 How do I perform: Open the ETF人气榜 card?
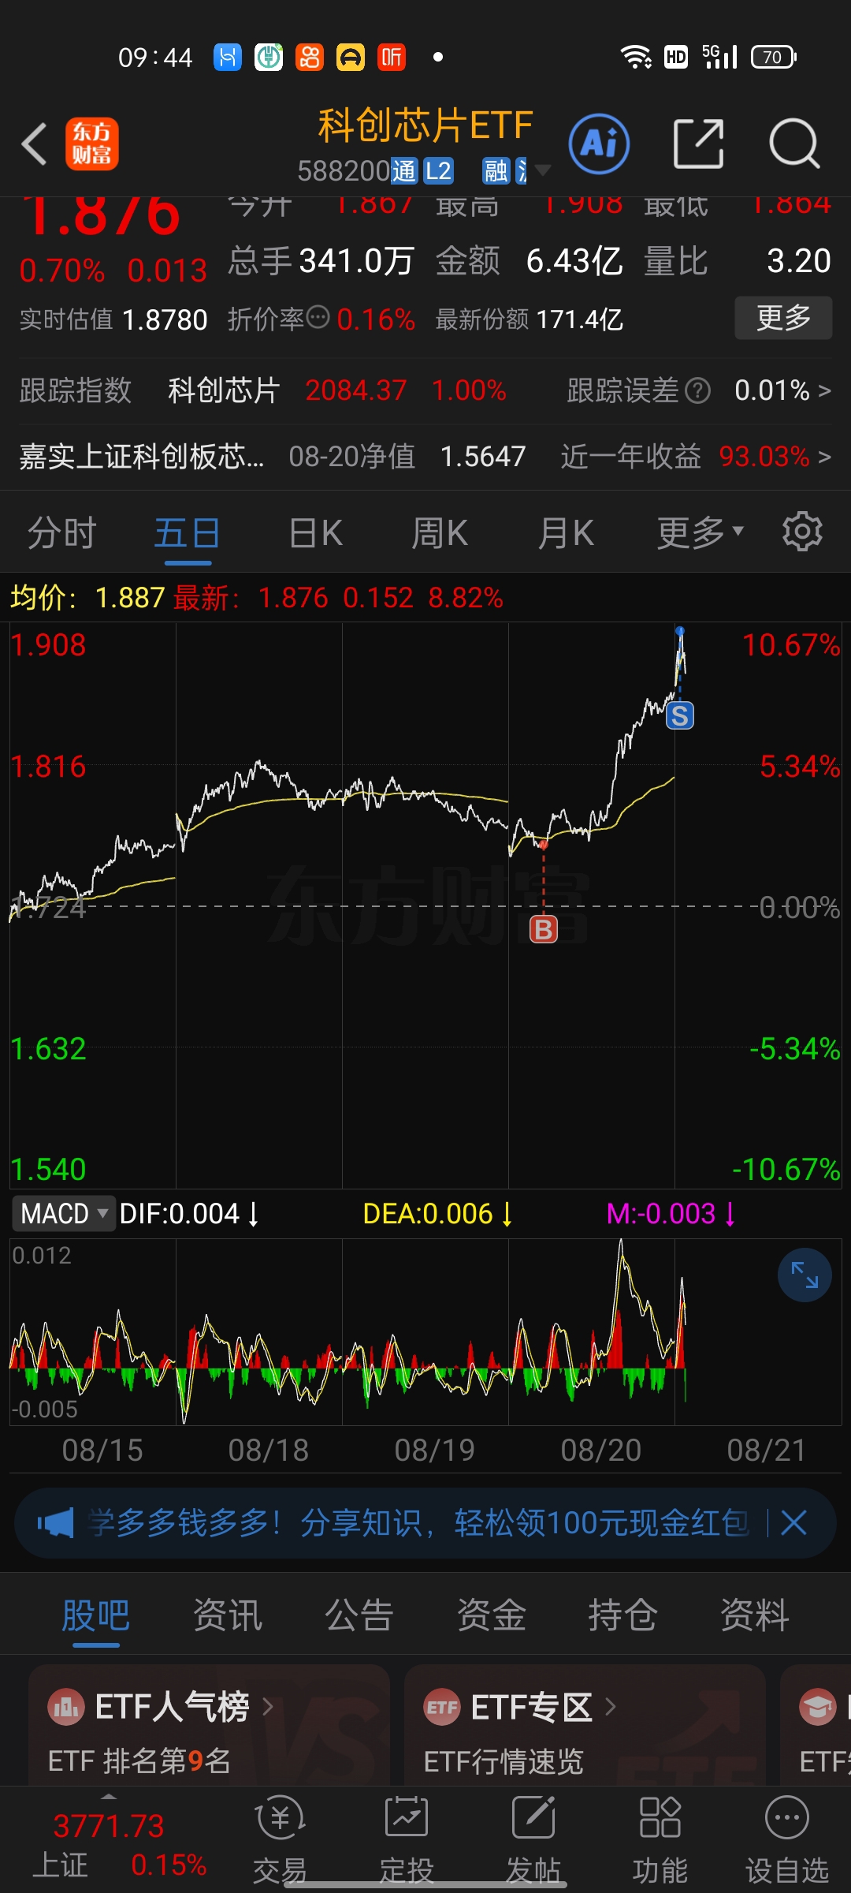pyautogui.click(x=209, y=1725)
